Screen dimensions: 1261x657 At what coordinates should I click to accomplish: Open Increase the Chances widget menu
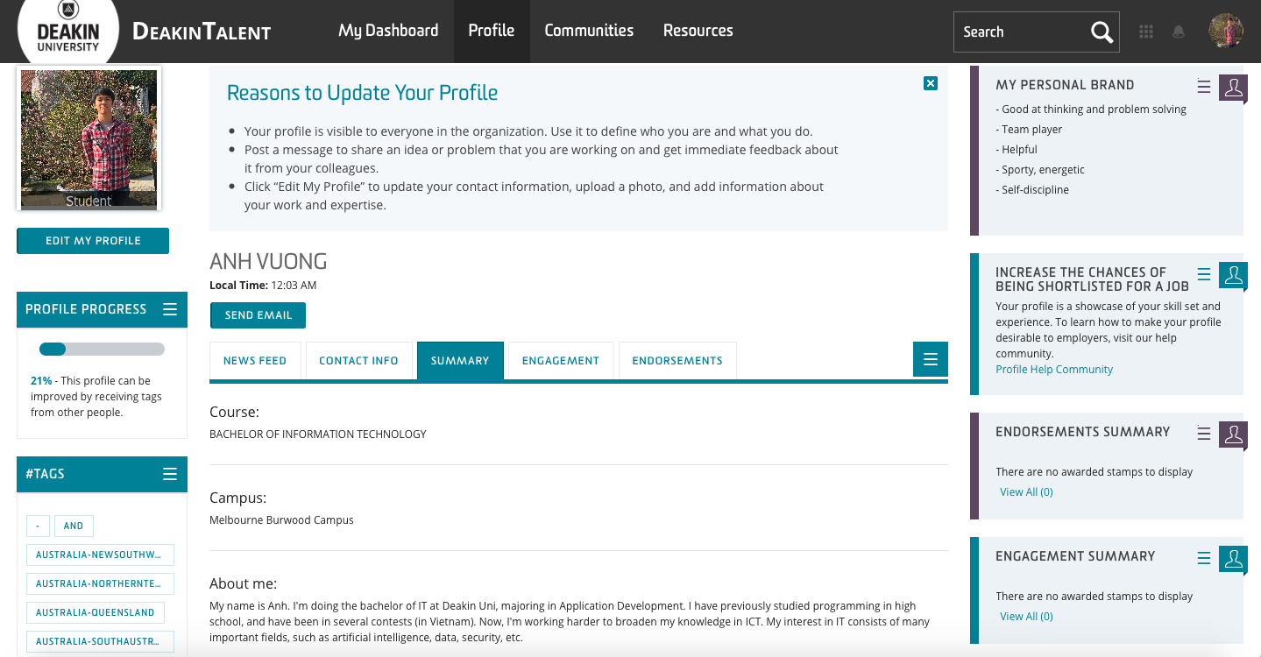tap(1204, 274)
